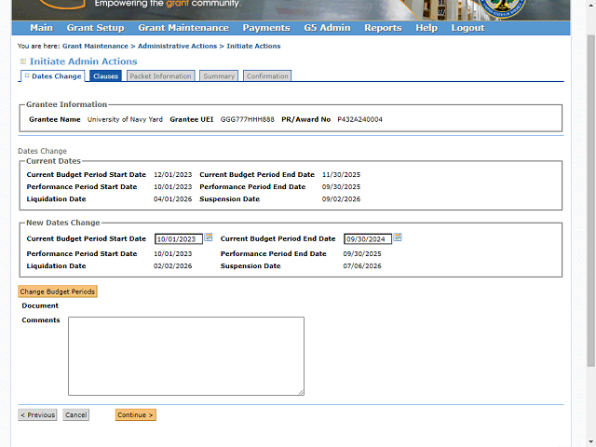Screen dimensions: 596x447
Task: Select the Packet Information tab
Action: click(161, 76)
